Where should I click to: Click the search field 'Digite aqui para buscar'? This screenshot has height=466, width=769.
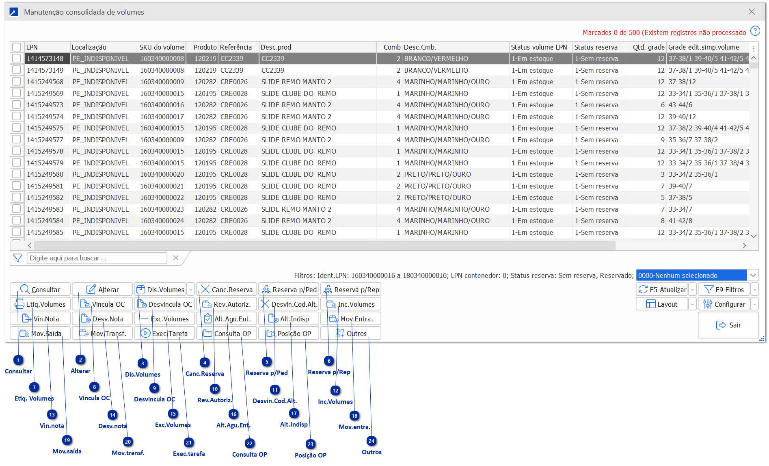click(x=97, y=258)
